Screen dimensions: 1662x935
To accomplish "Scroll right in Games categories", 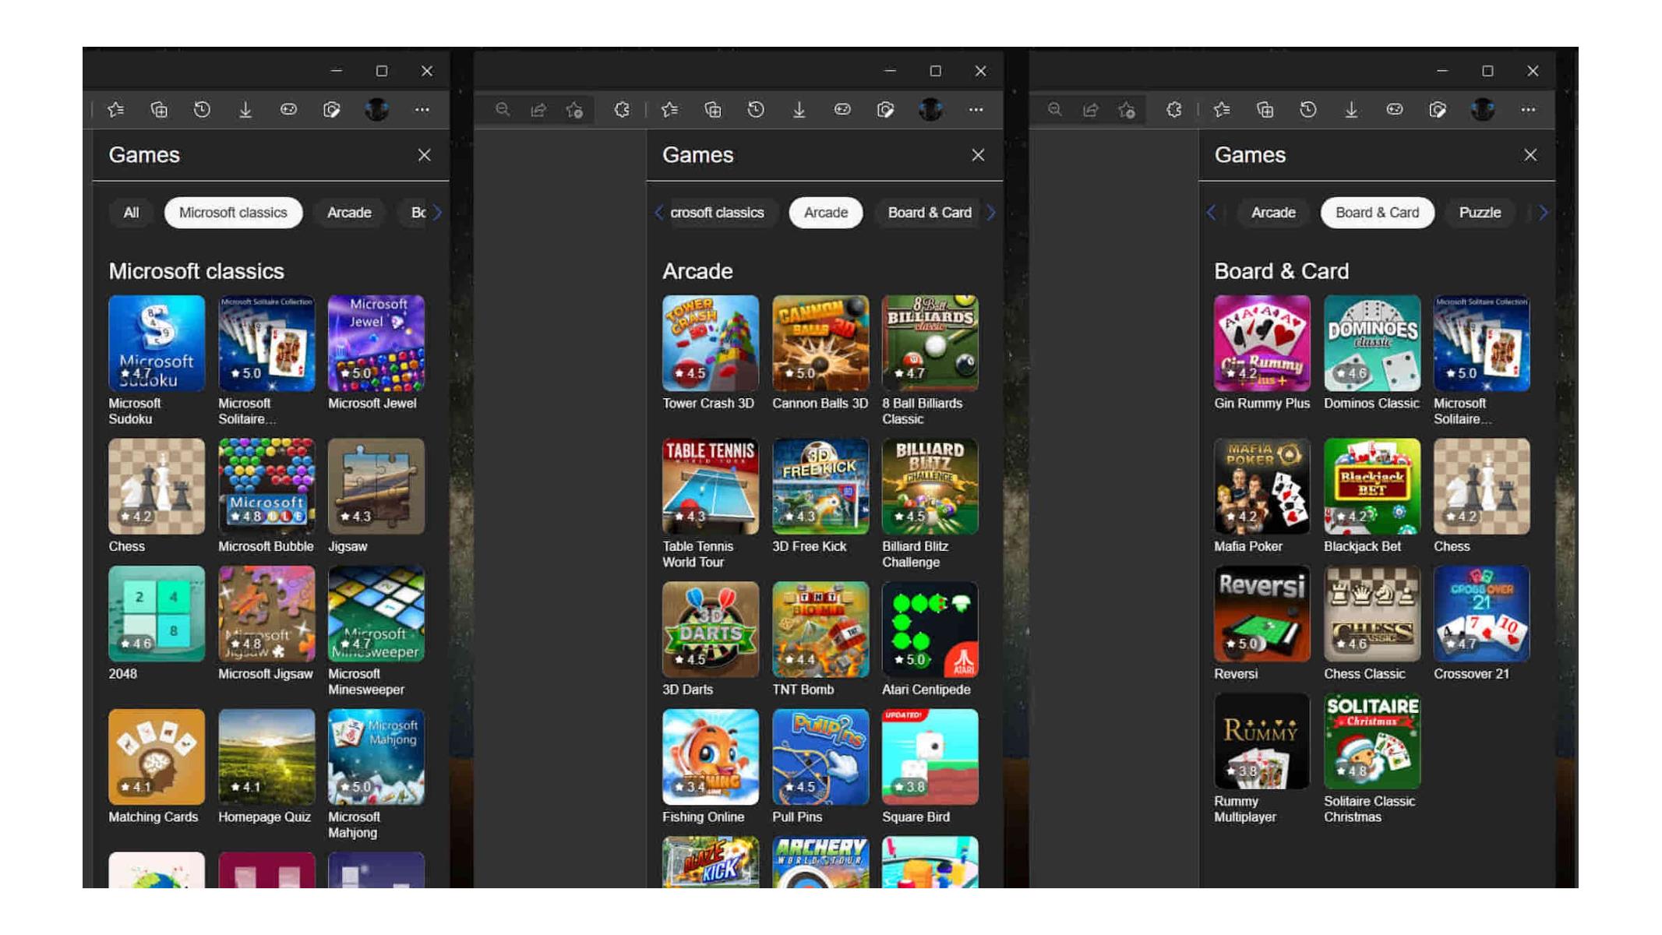I will pos(437,213).
